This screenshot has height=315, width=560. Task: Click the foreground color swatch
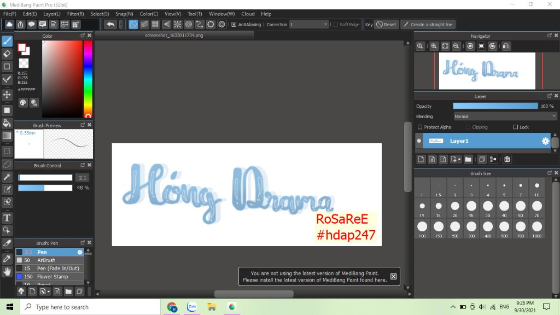point(22,47)
